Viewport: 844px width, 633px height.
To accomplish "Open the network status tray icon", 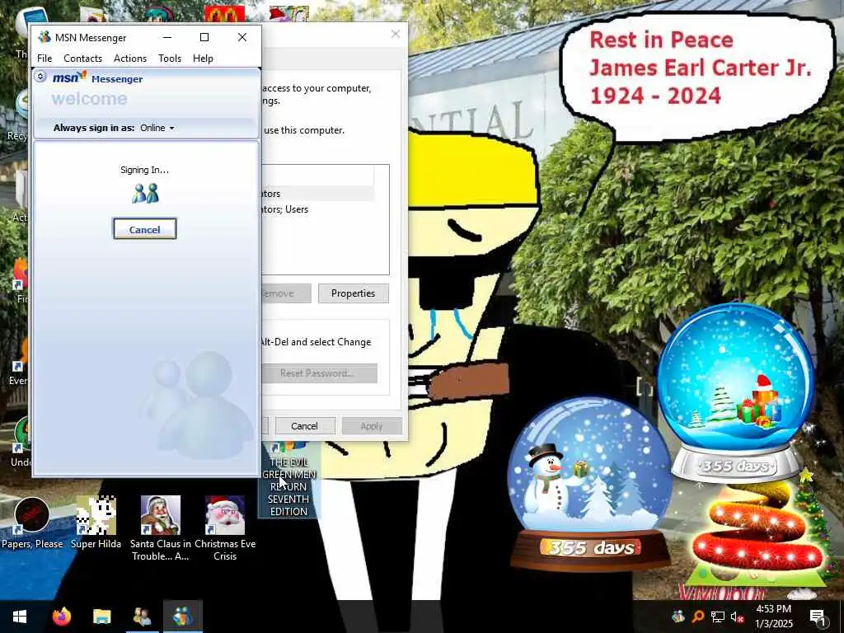I will pos(717,617).
